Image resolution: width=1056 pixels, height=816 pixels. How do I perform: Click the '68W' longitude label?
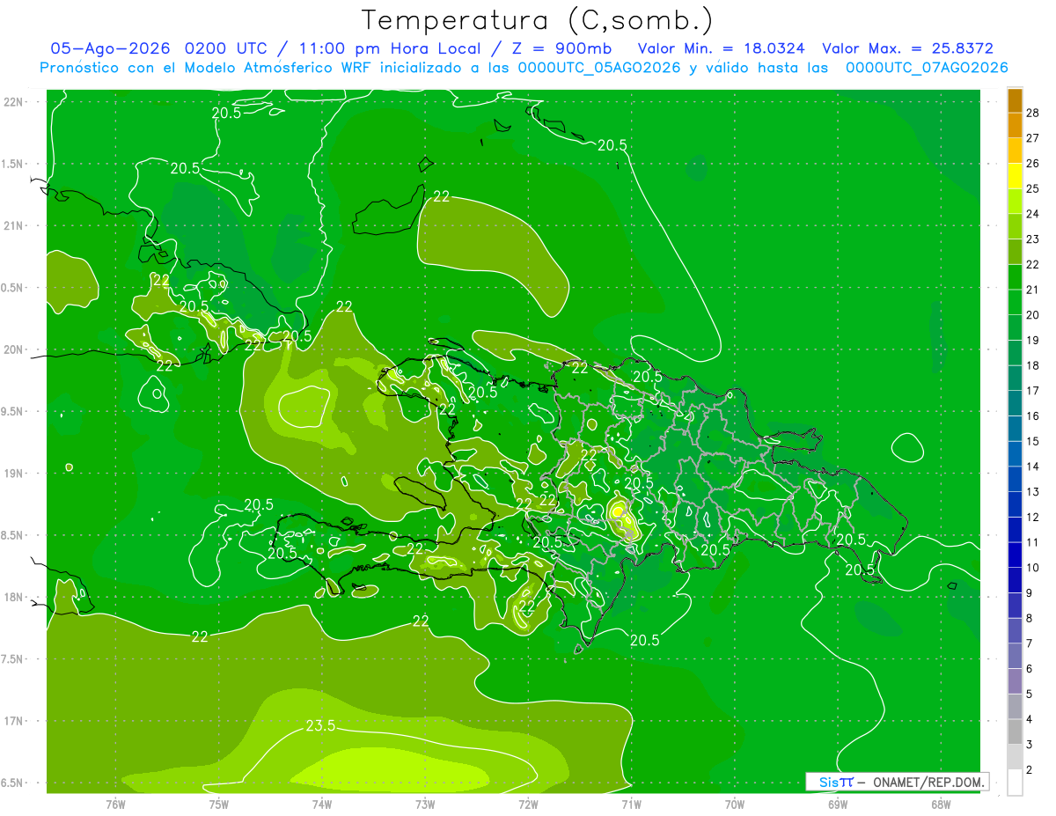point(941,804)
